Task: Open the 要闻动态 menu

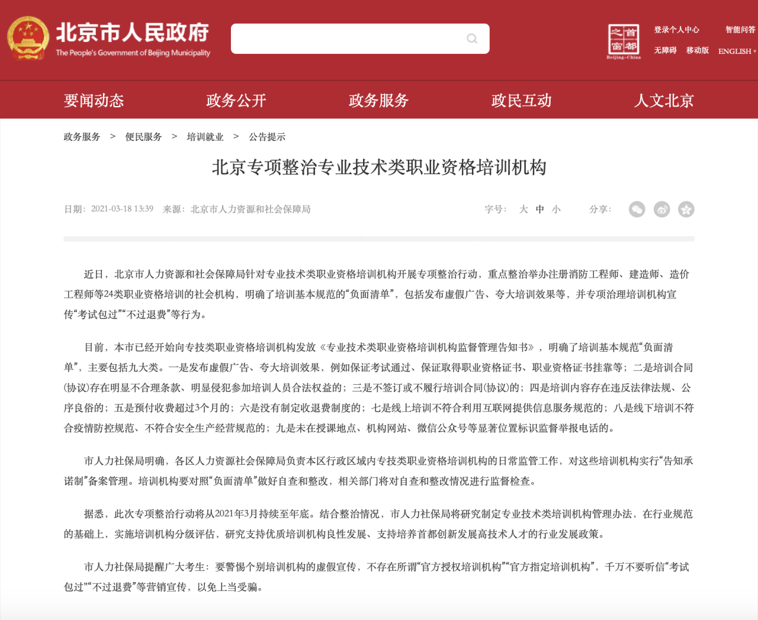Action: coord(94,101)
